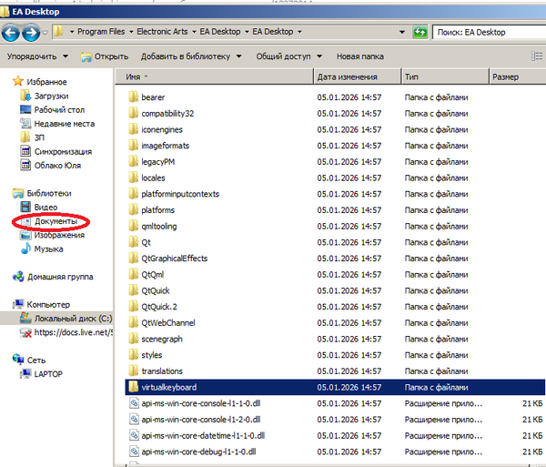Click the green refresh icon beside address bar

point(420,32)
